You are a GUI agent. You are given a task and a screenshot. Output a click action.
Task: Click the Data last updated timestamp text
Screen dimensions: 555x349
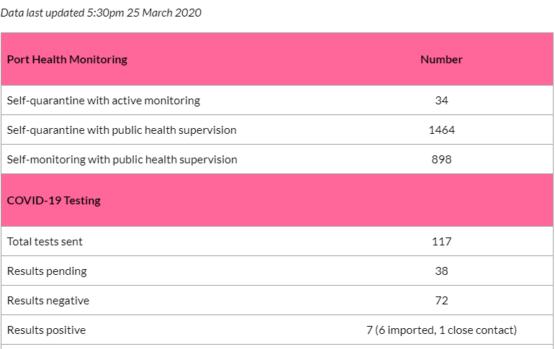(101, 13)
